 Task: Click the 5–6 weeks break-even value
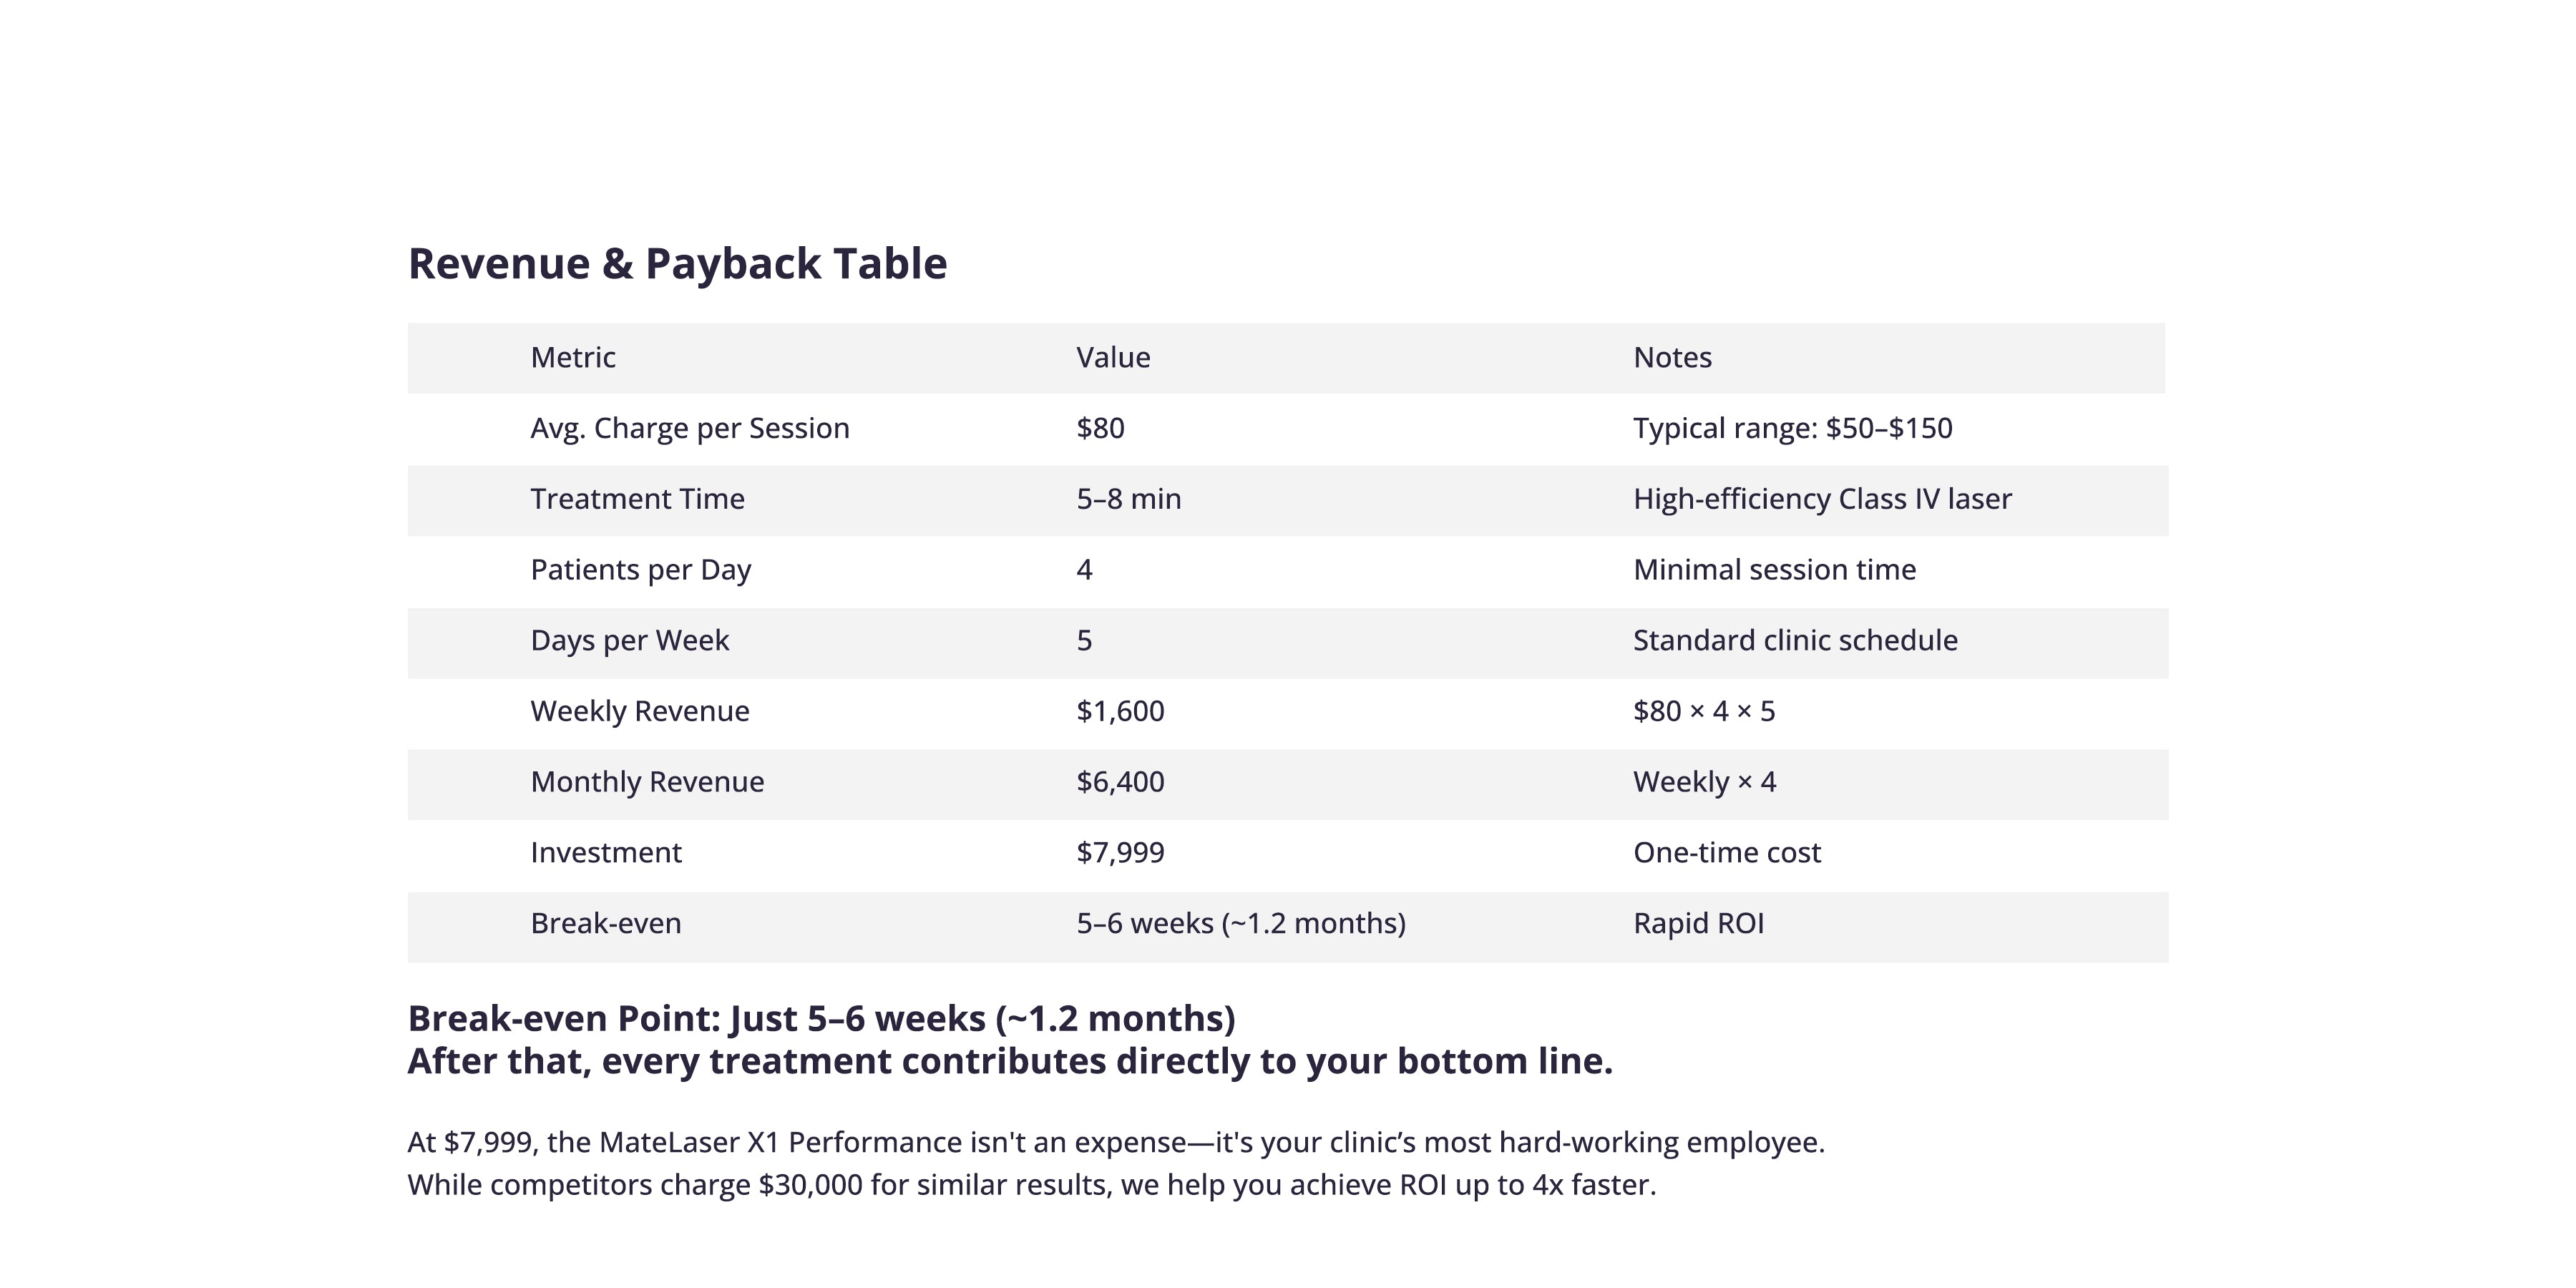click(x=1240, y=924)
